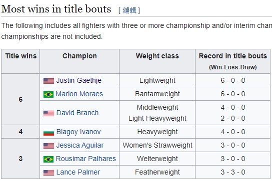Click the US flag beside David Branch
Screen dimensions: 272x181
pyautogui.click(x=48, y=113)
